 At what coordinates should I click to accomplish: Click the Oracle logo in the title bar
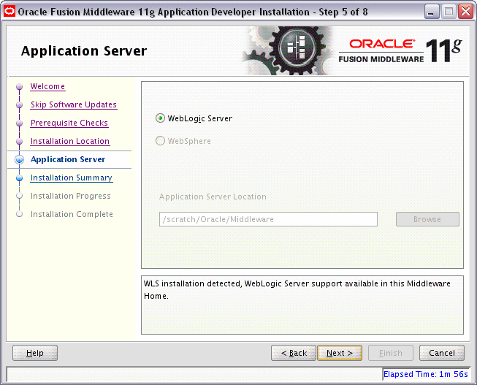[9, 12]
